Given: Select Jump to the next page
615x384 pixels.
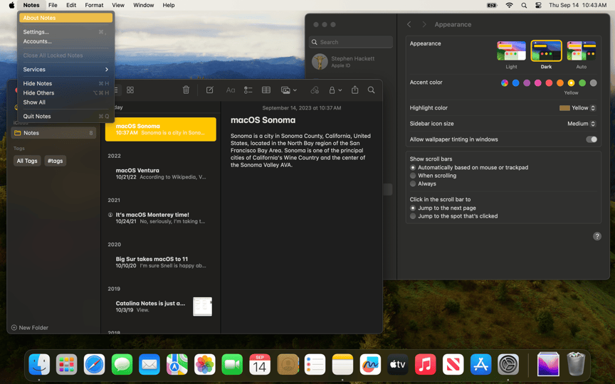Looking at the screenshot, I should coord(413,208).
